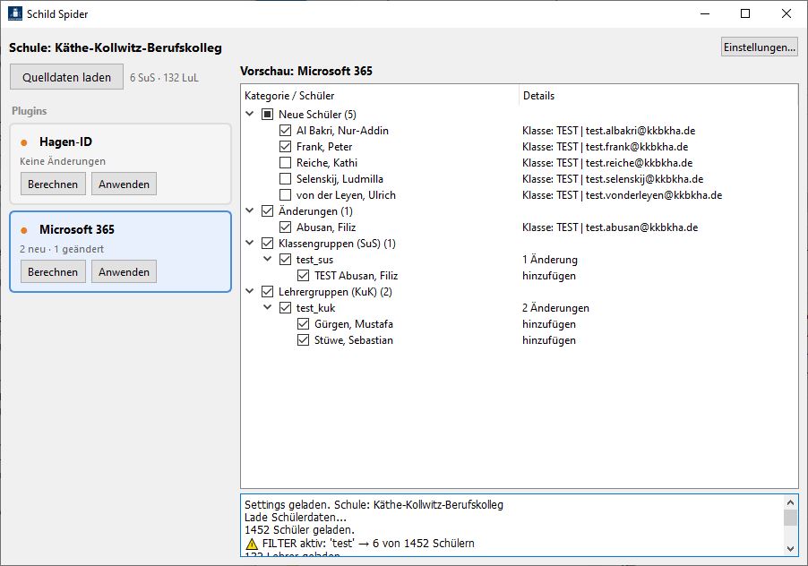Minimize the Schild Spider window

[705, 14]
